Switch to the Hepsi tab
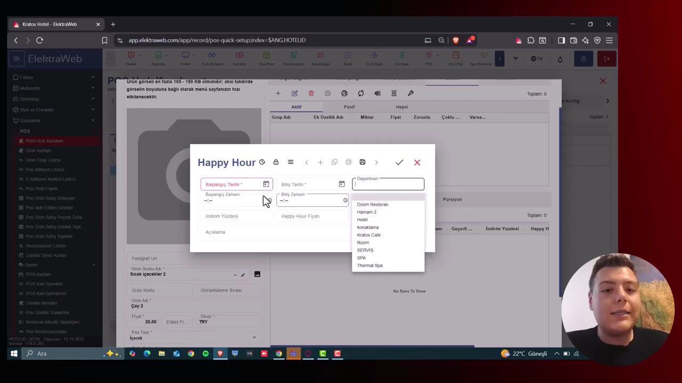Screen dimensions: 682x383 tap(402, 107)
